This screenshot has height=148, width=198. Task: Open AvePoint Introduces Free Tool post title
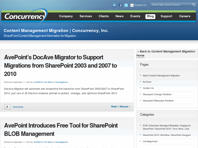(x=61, y=130)
